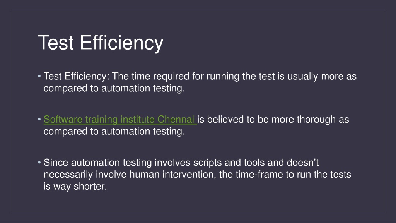396x223 pixels.
Task: Click first bullet's second line "compared to automation testing."
Action: pos(114,88)
